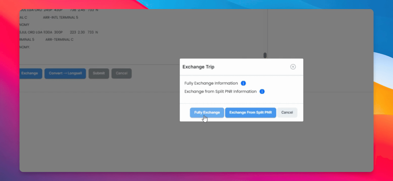Open info icon for Exchange from Split PNR
Image resolution: width=393 pixels, height=181 pixels.
tap(262, 92)
